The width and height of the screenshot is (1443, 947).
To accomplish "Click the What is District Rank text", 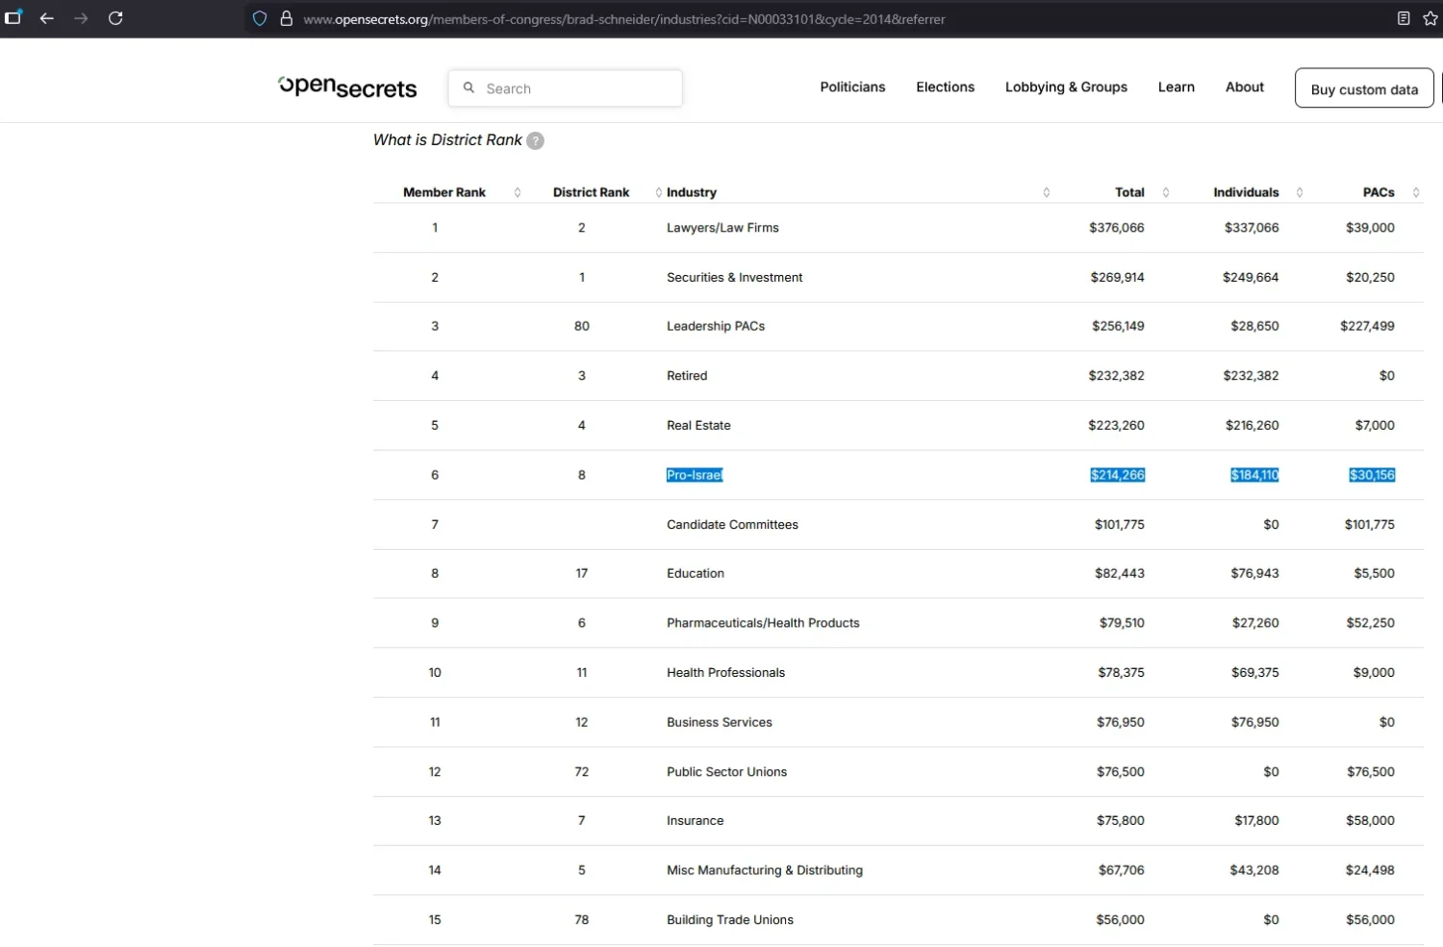I will pyautogui.click(x=447, y=139).
